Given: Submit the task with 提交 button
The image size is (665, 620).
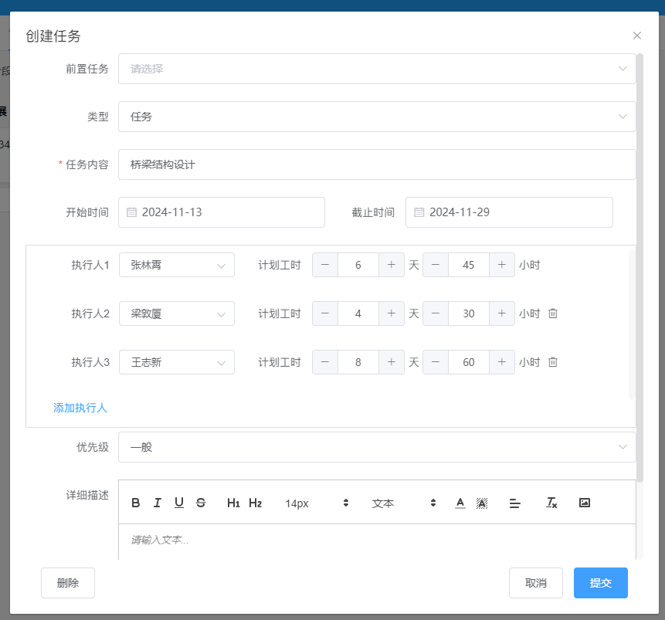Looking at the screenshot, I should [x=600, y=583].
